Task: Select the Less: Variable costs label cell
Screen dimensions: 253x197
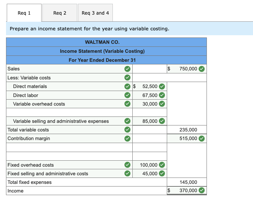Action: (69, 78)
